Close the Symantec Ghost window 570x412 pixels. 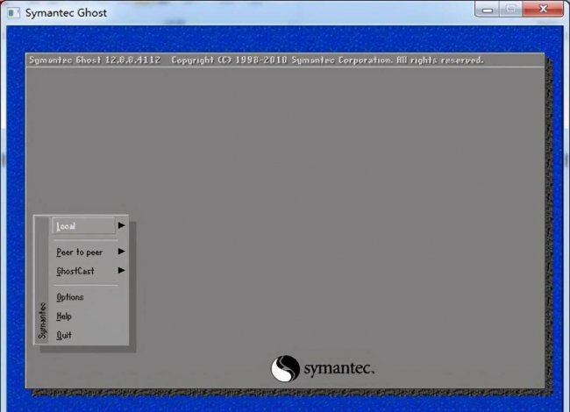coord(543,9)
